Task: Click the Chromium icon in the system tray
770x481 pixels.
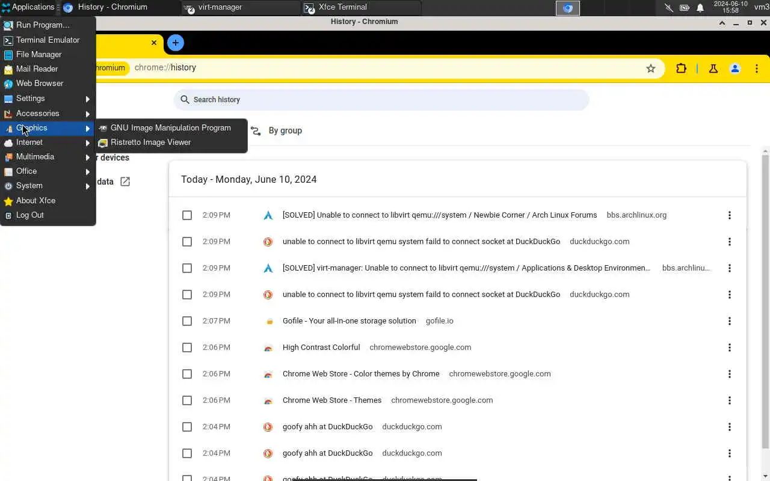Action: pyautogui.click(x=567, y=8)
